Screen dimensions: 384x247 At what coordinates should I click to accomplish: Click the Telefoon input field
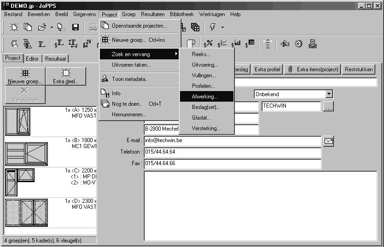click(233, 152)
